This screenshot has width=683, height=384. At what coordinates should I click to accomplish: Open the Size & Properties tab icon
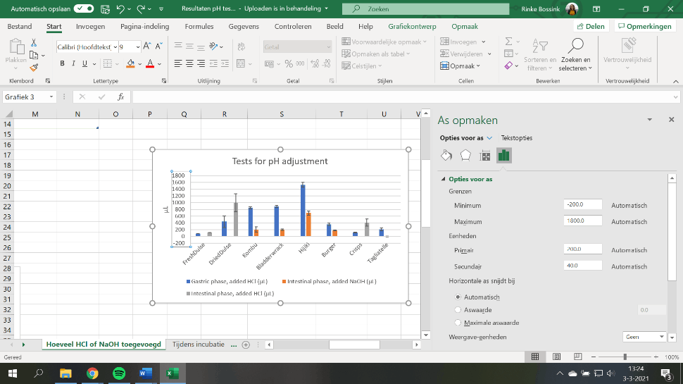(x=484, y=156)
